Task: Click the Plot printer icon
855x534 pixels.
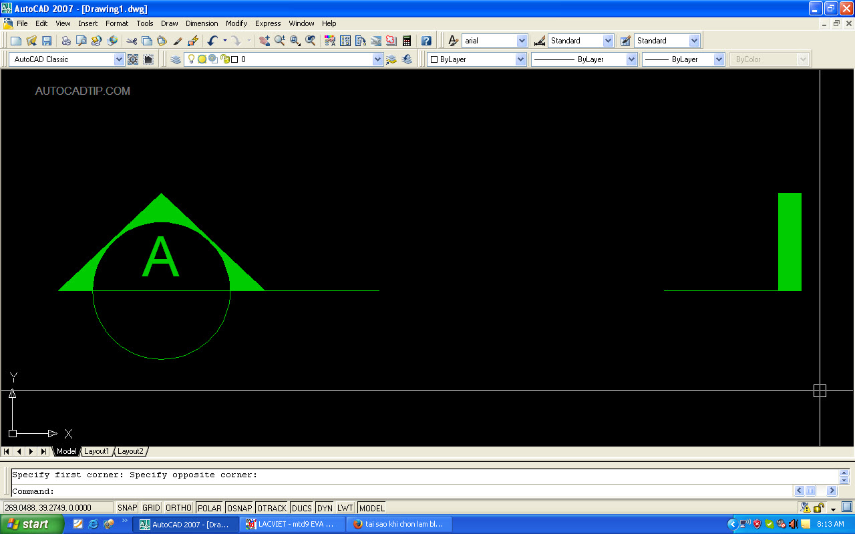Action: point(66,41)
